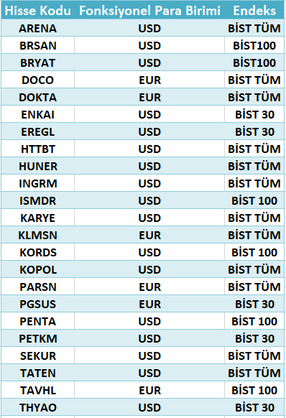The height and width of the screenshot is (418, 286).
Task: Select the BİST 100 cell for PENTA
Action: click(x=254, y=321)
